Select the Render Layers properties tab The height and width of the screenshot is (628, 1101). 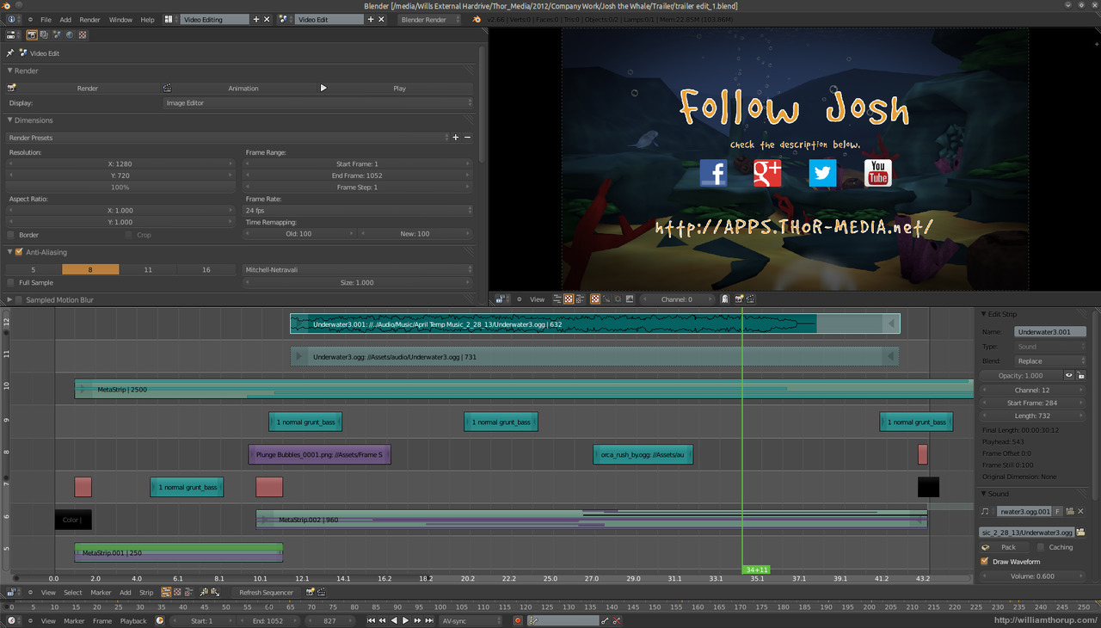pos(44,35)
